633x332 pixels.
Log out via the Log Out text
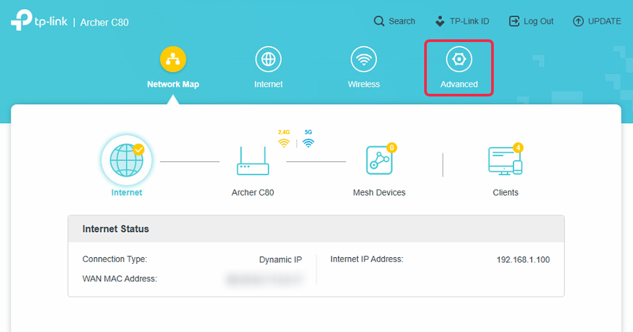[x=538, y=22]
